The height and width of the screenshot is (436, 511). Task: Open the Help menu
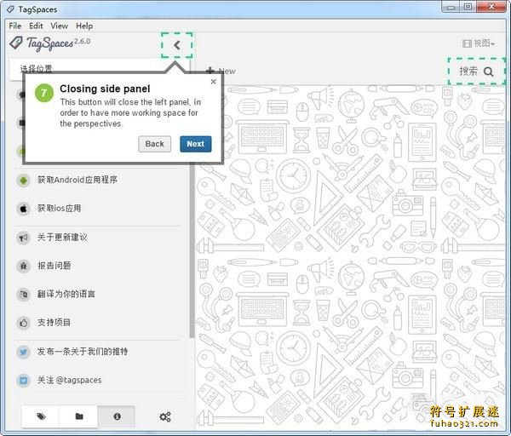(x=84, y=26)
